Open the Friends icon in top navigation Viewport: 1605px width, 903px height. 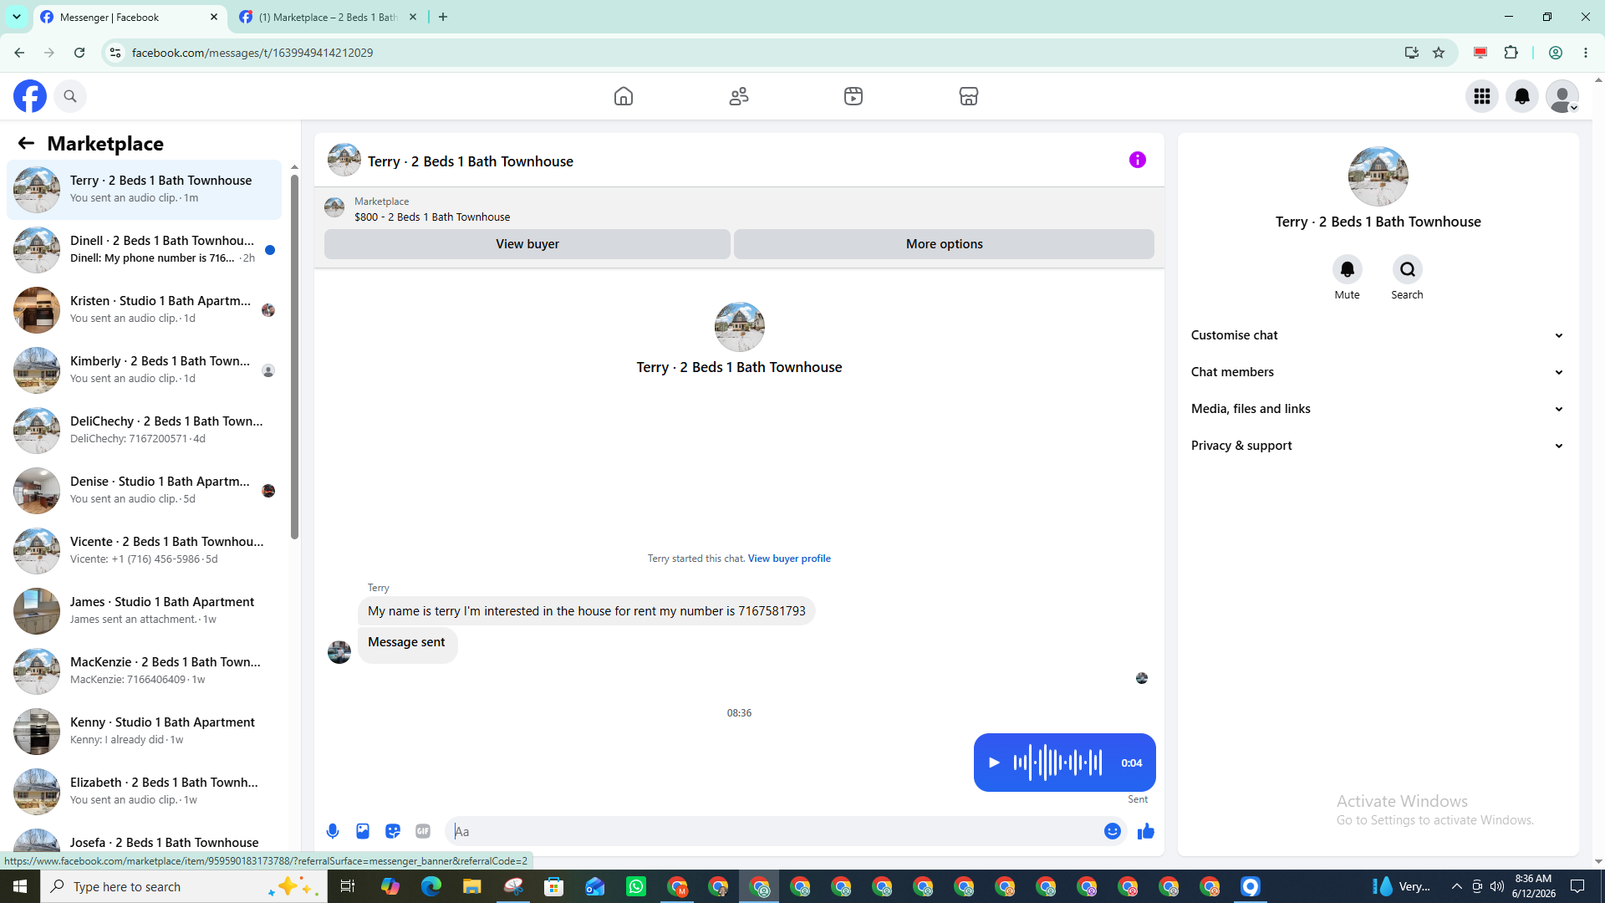[x=739, y=96]
